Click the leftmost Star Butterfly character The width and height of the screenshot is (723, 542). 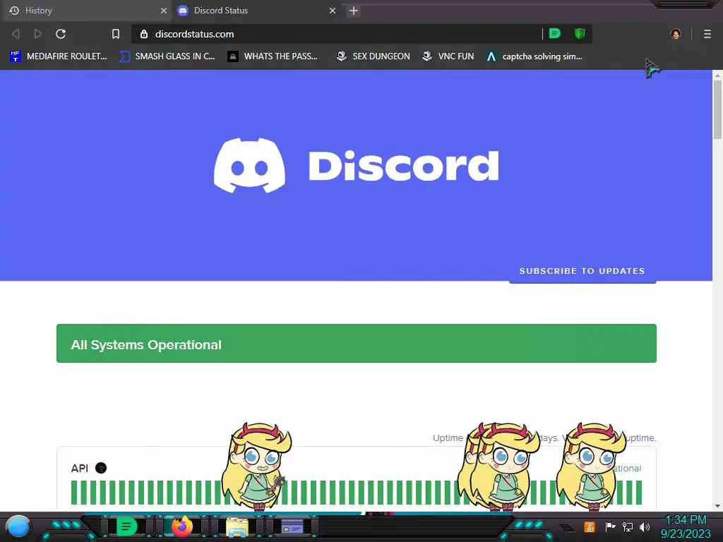[x=257, y=466]
